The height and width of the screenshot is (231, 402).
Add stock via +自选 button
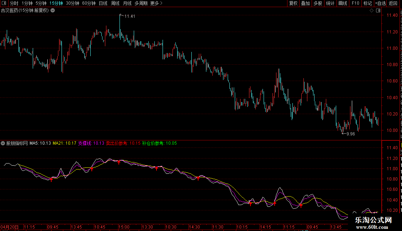tap(380, 3)
